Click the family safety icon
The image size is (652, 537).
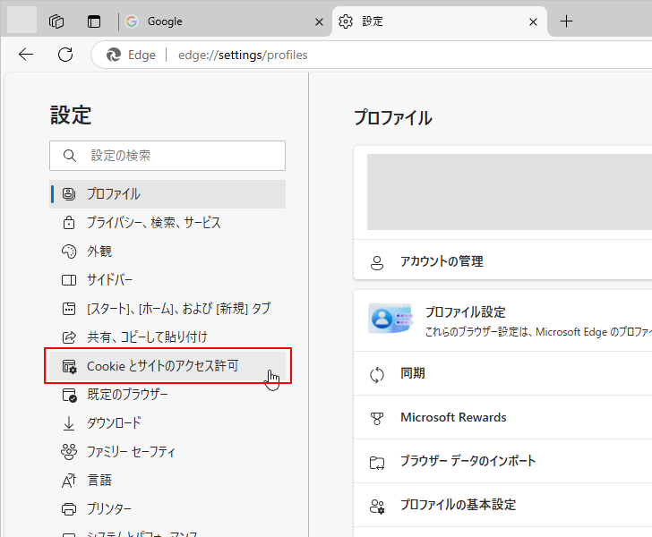69,452
